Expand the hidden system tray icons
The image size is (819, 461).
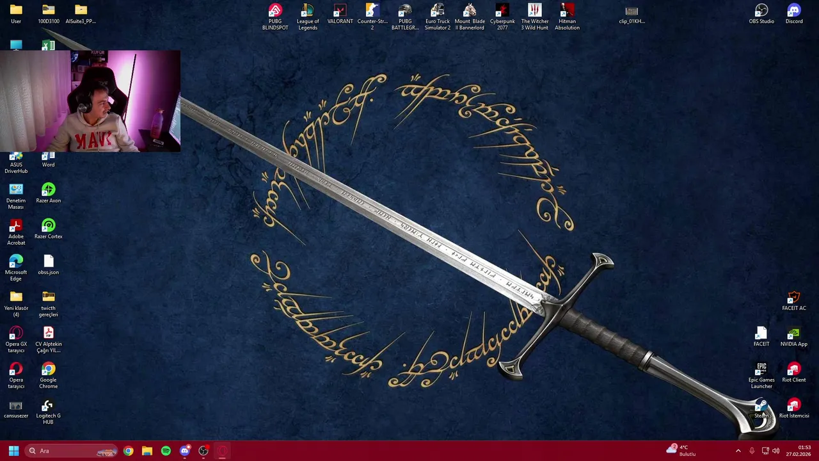tap(738, 451)
